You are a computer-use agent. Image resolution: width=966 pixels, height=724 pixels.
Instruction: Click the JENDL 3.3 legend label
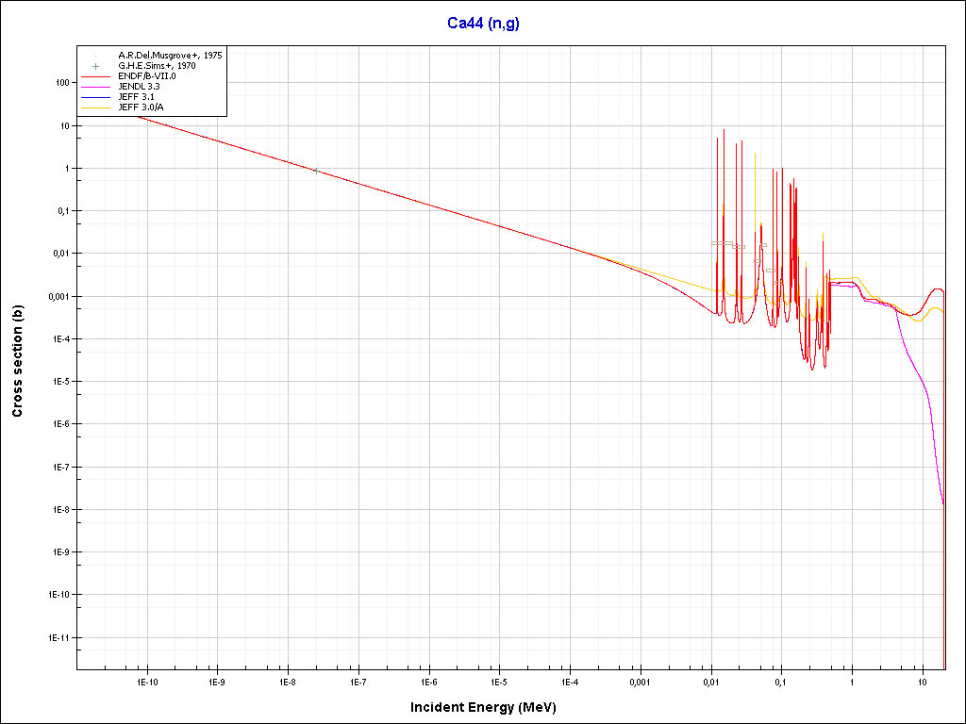(x=139, y=87)
